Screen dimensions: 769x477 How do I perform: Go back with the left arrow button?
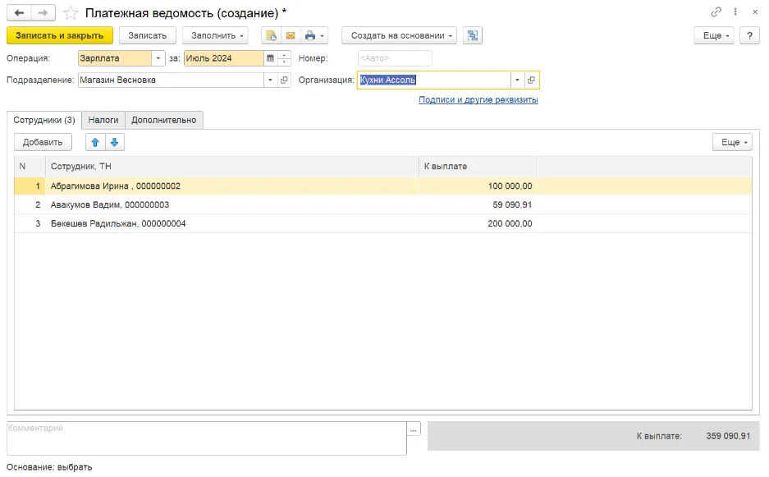19,13
